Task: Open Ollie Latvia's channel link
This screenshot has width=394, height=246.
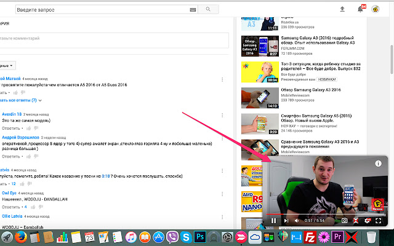Action: [12, 216]
